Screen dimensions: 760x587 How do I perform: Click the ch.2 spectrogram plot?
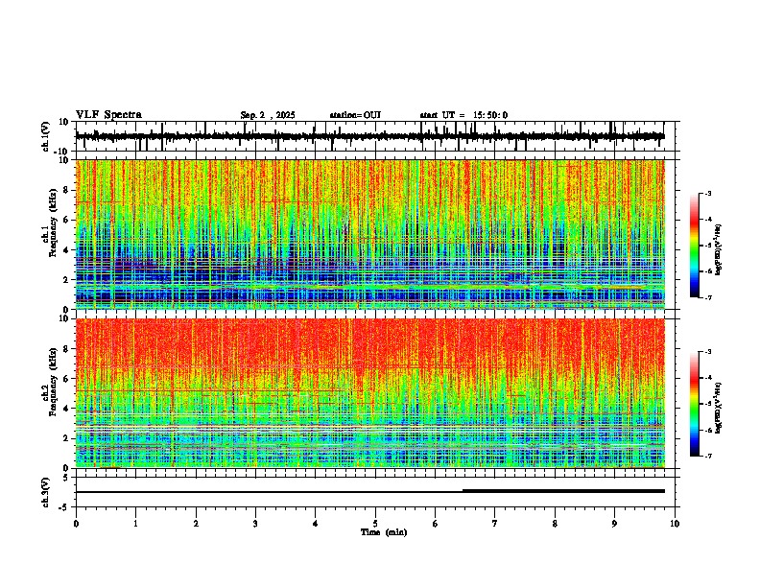coord(370,393)
